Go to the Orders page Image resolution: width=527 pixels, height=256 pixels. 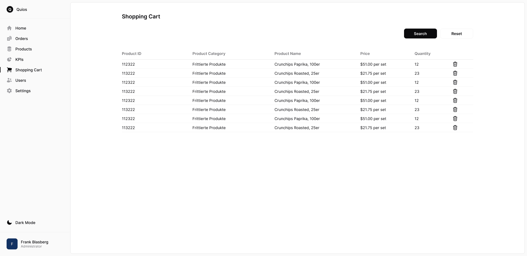[21, 38]
